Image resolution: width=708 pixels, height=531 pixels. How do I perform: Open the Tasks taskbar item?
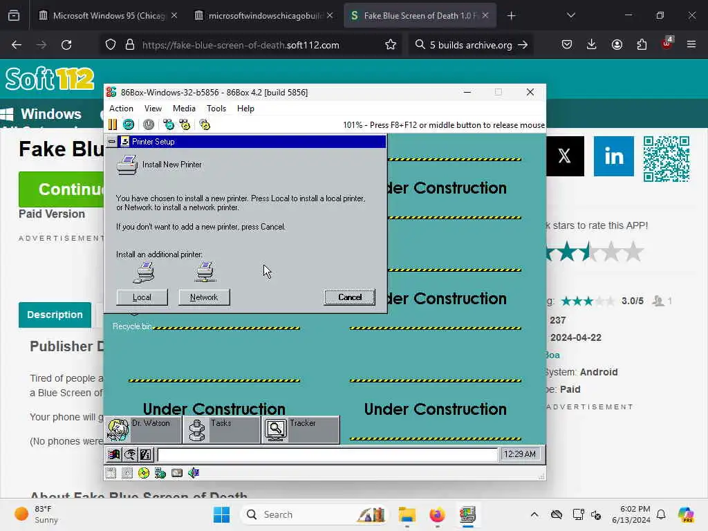click(x=222, y=430)
